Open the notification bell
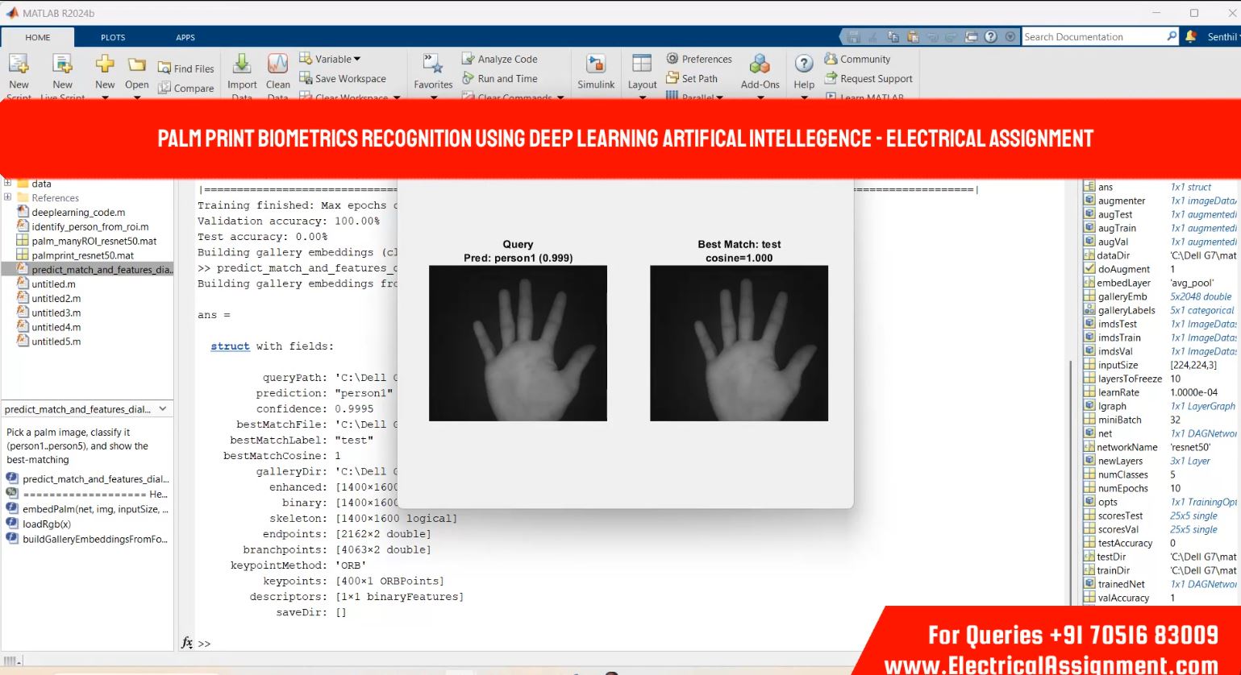This screenshot has width=1241, height=675. 1191,36
